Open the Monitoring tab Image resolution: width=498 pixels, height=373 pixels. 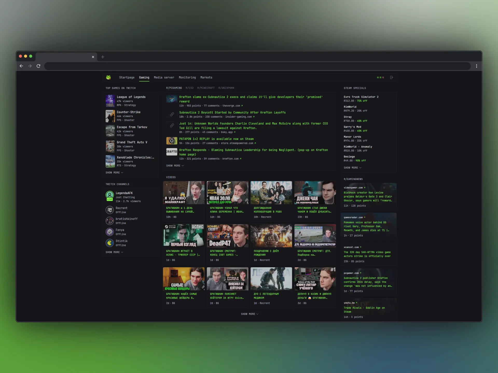pyautogui.click(x=187, y=77)
